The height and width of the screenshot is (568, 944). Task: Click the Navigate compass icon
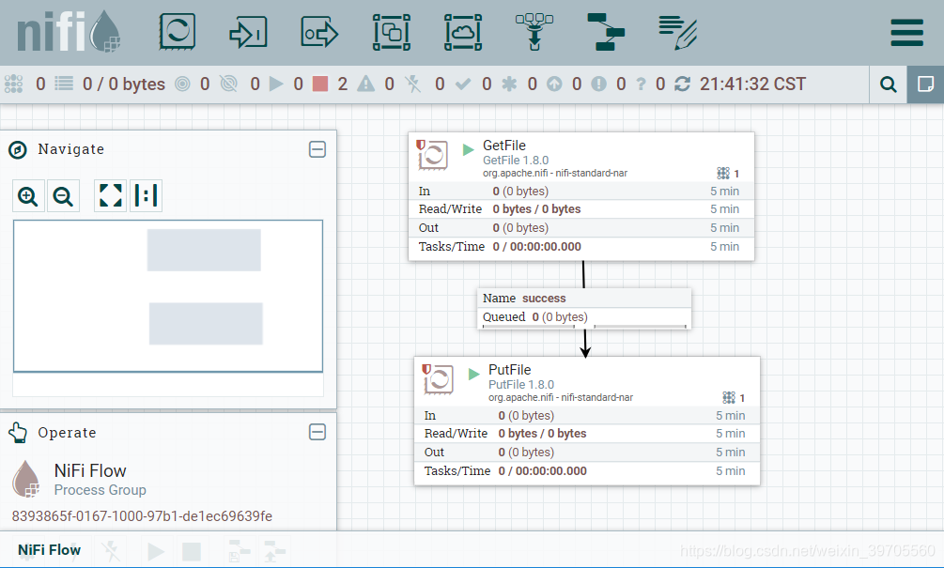(x=18, y=149)
